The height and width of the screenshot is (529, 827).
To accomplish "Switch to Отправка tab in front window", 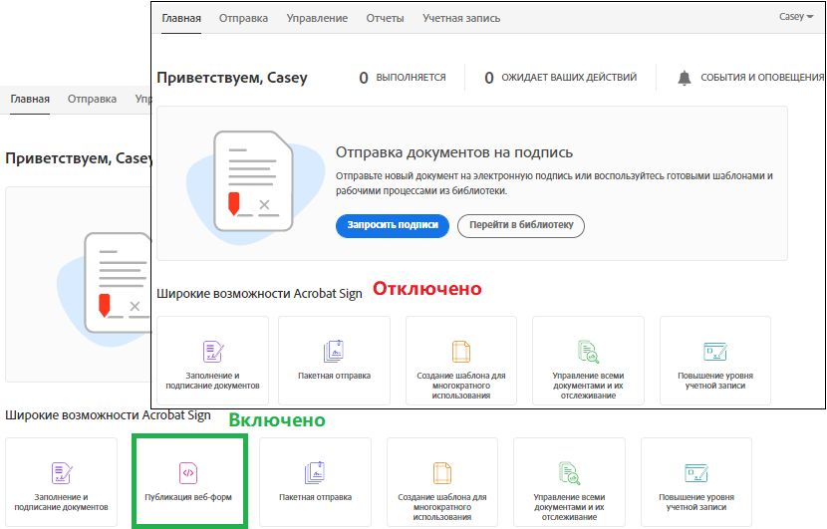I will 244,18.
